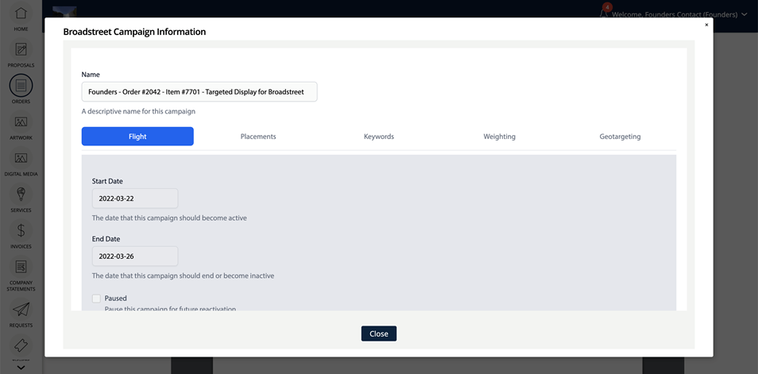Click the Close button
The height and width of the screenshot is (374, 758).
pyautogui.click(x=379, y=334)
